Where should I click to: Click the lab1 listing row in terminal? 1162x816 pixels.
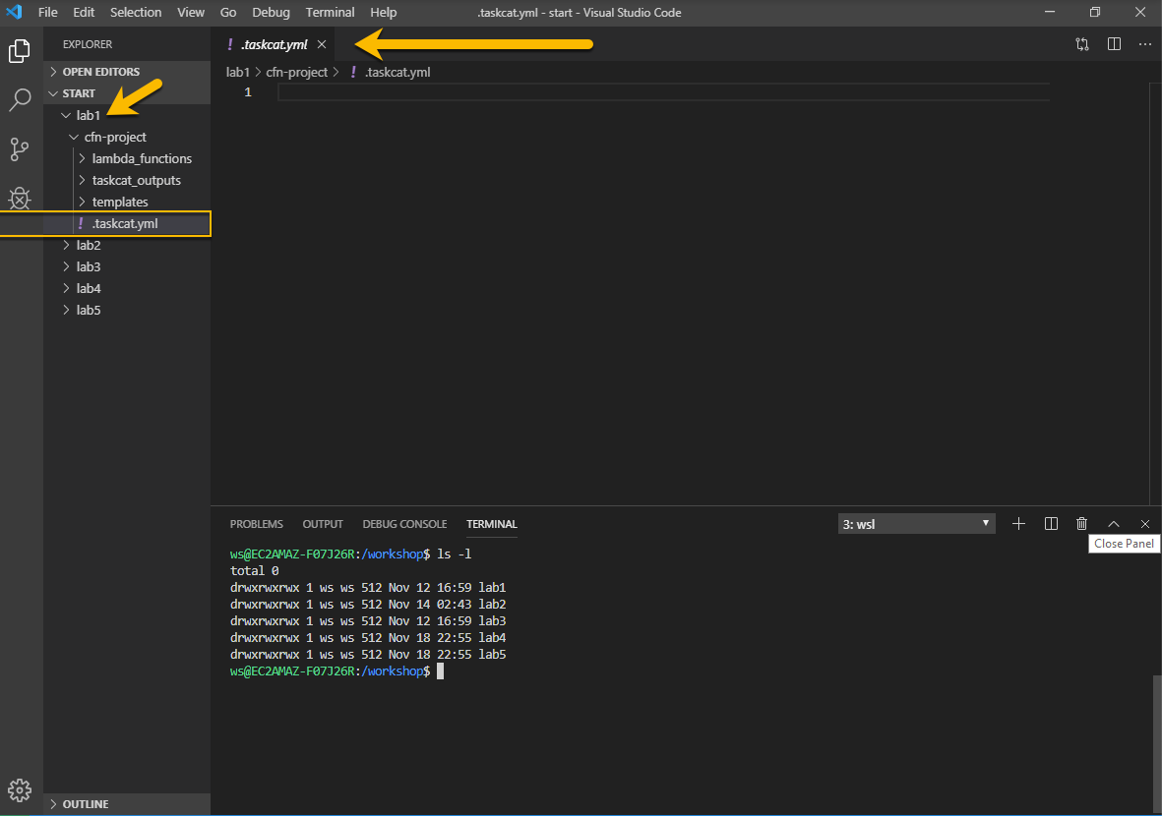pos(368,588)
